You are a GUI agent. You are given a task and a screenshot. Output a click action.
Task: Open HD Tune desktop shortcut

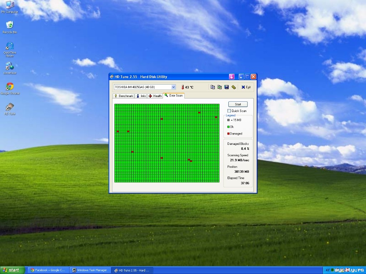pyautogui.click(x=10, y=109)
